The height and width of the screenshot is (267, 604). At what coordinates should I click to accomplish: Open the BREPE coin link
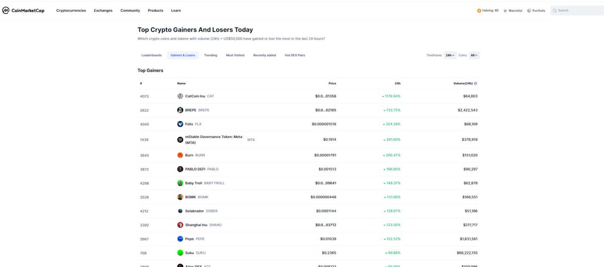tap(191, 110)
